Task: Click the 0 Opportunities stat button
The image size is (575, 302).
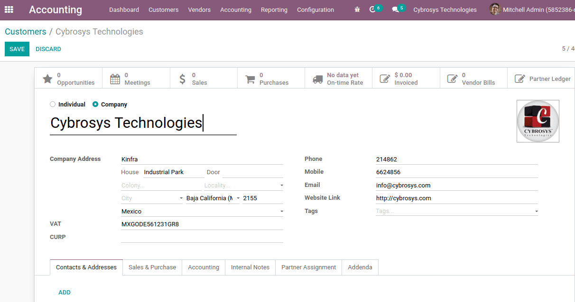Action: pyautogui.click(x=68, y=79)
